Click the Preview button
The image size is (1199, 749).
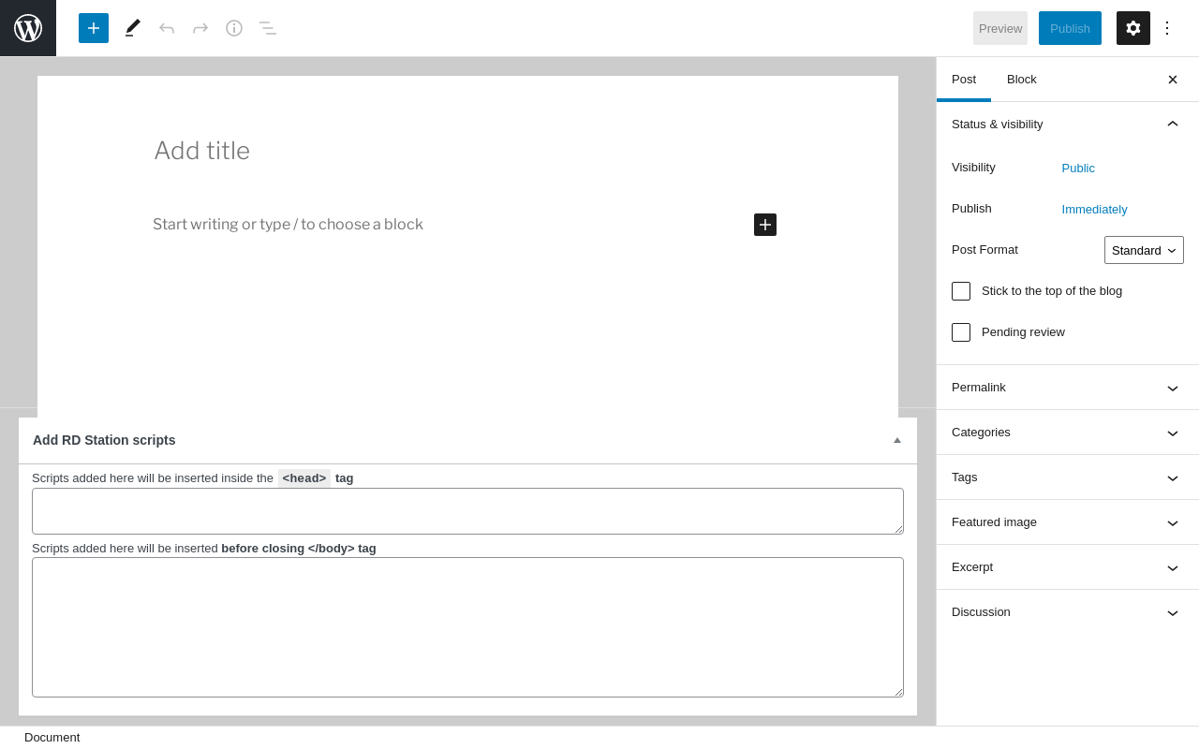pyautogui.click(x=1000, y=28)
